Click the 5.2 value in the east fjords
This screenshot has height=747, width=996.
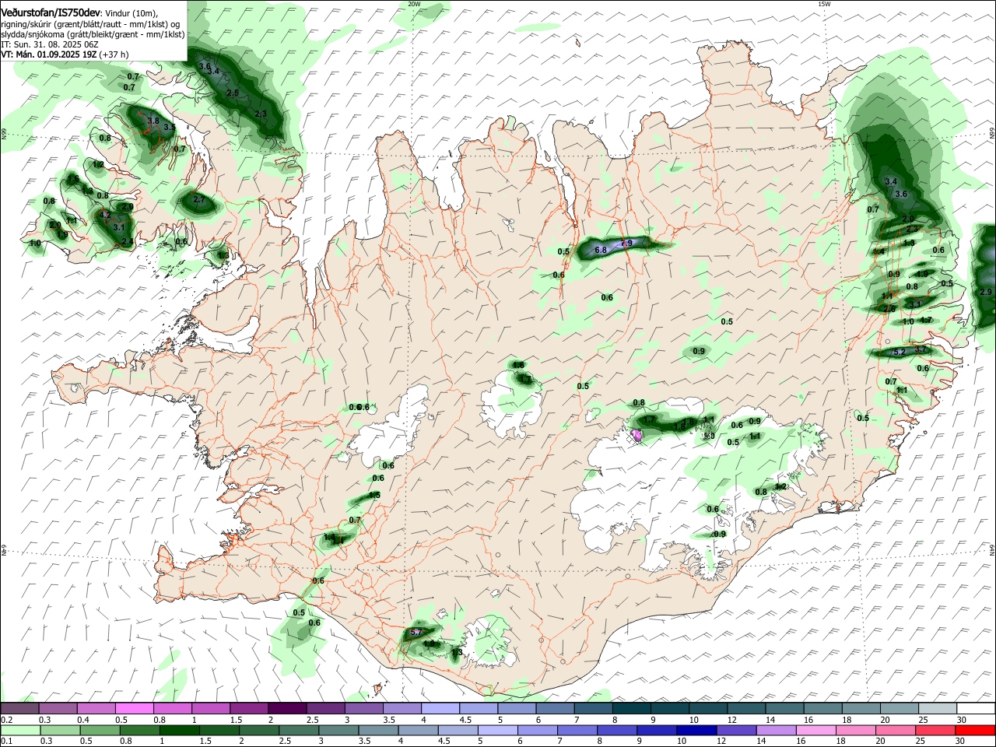(x=900, y=352)
